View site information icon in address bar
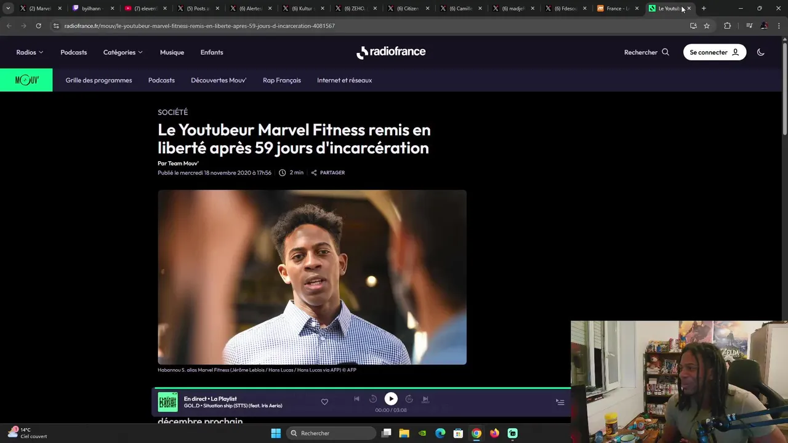The height and width of the screenshot is (443, 788). pyautogui.click(x=56, y=26)
